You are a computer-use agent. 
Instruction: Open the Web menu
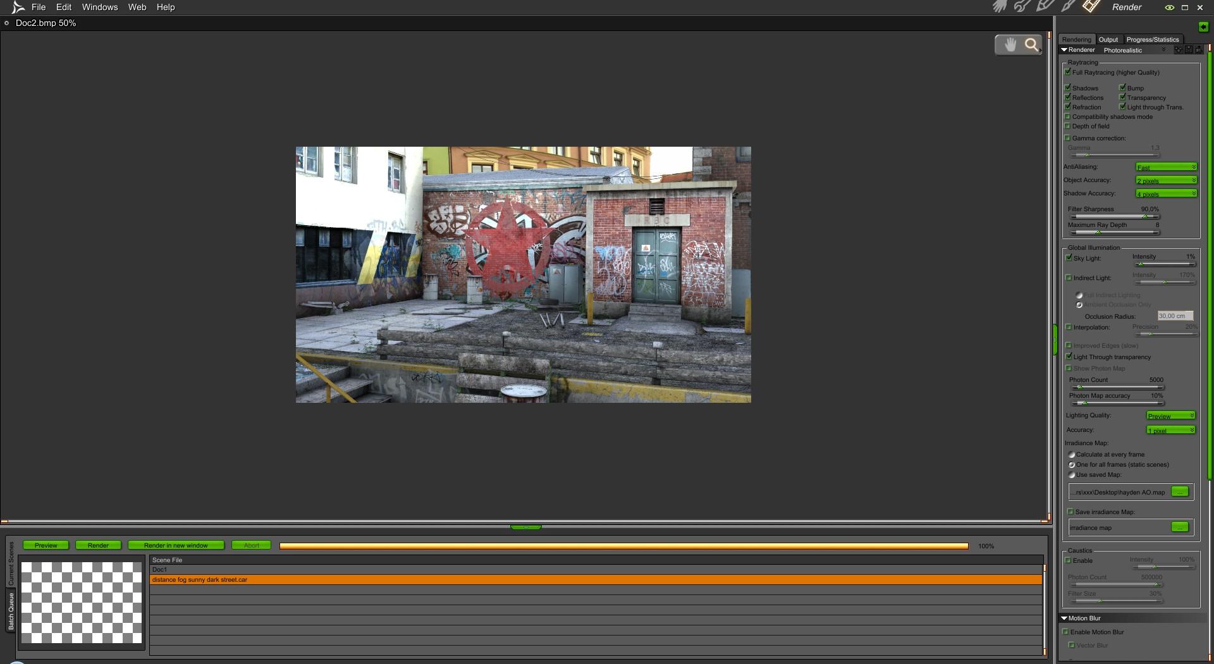click(x=137, y=7)
